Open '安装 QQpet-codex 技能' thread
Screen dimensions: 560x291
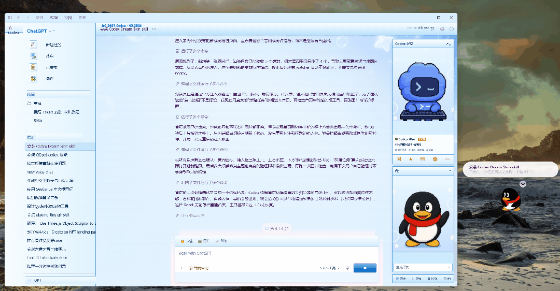[x=47, y=155]
